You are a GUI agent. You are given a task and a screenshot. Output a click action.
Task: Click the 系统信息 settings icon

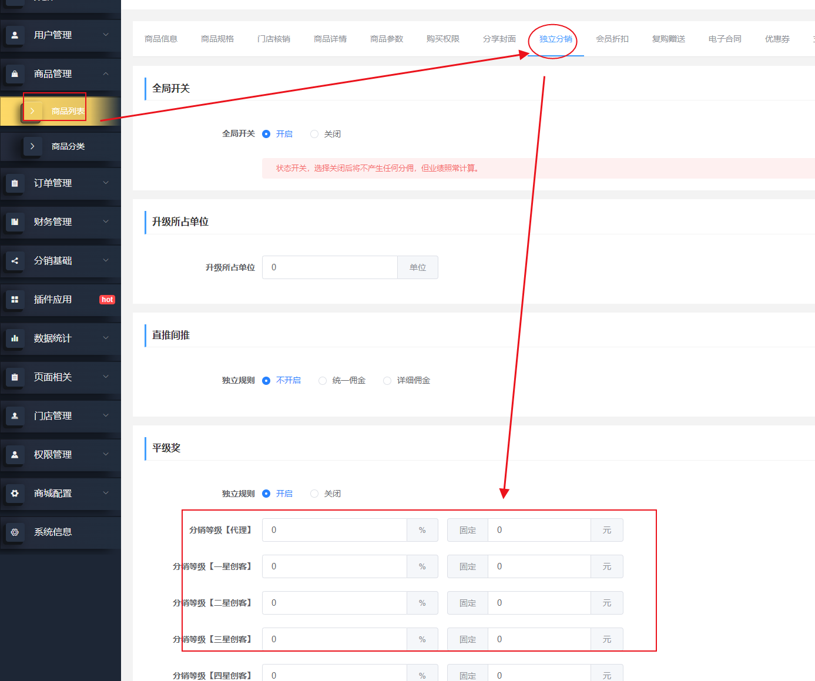click(x=15, y=532)
